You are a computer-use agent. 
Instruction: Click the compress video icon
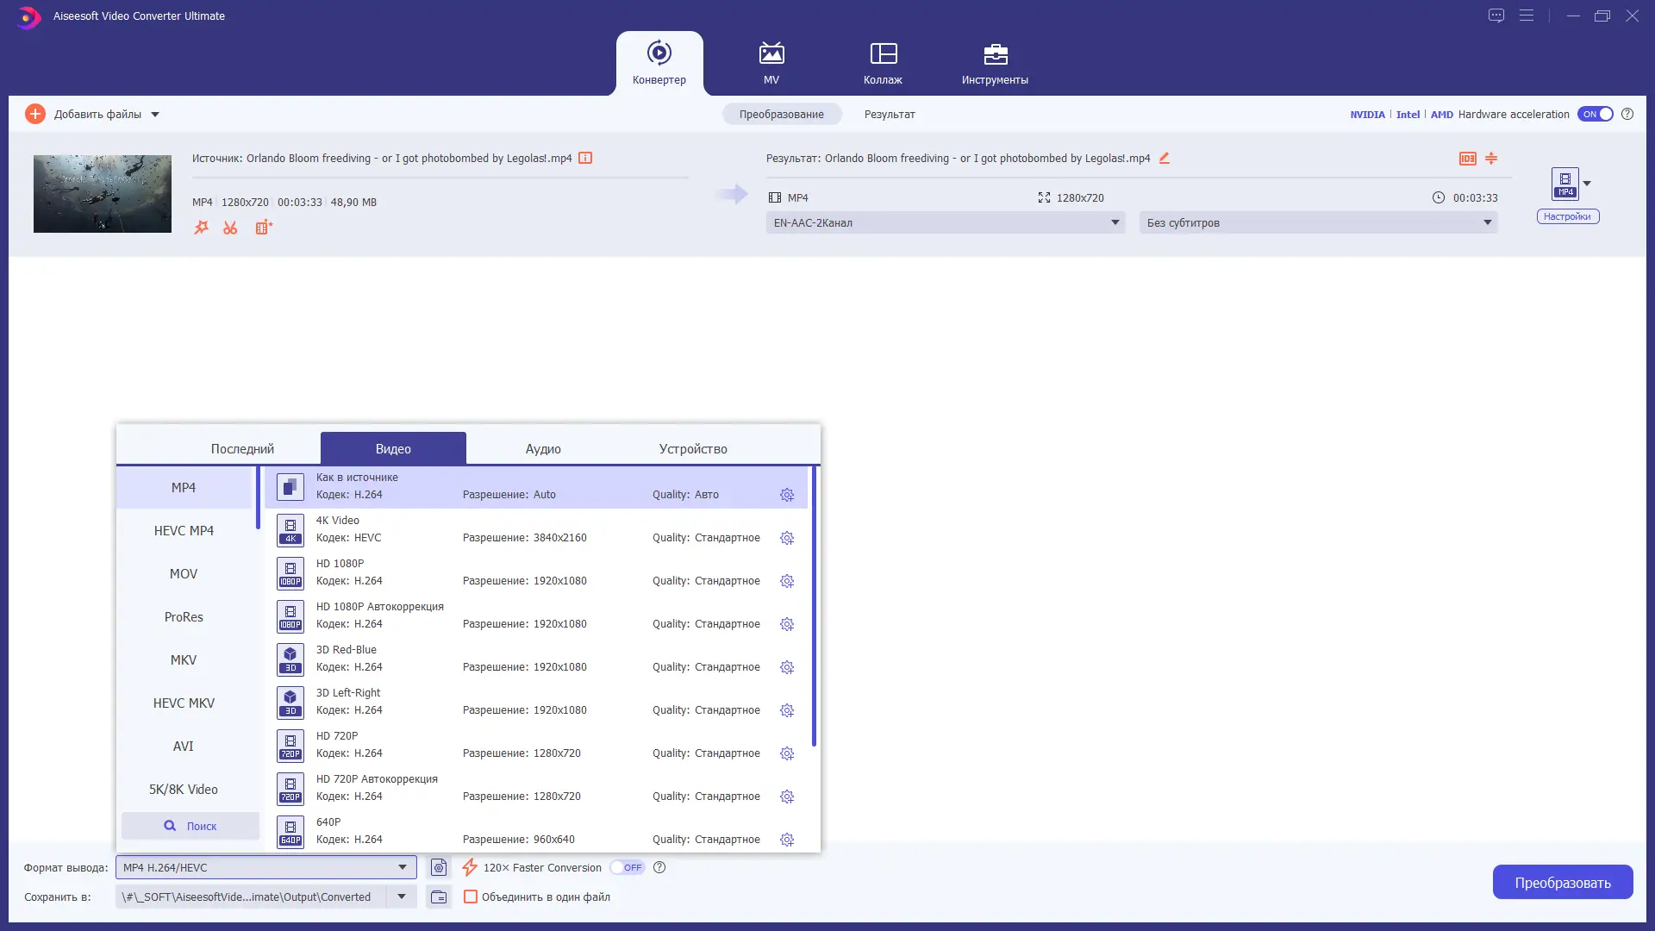(x=1491, y=158)
